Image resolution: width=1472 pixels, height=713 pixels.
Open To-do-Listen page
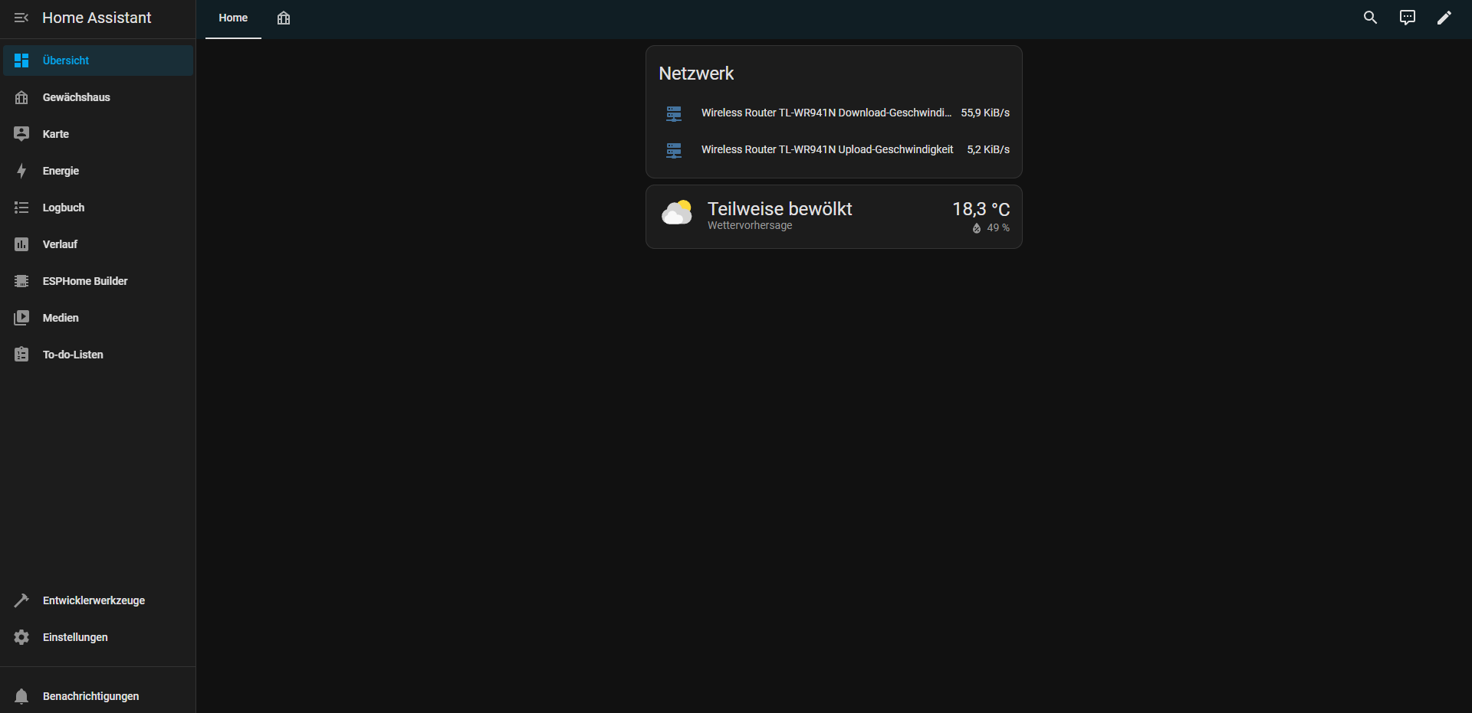tap(73, 355)
